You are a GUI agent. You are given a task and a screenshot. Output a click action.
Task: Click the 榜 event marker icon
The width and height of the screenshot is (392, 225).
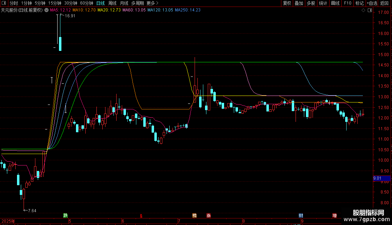coord(195,216)
